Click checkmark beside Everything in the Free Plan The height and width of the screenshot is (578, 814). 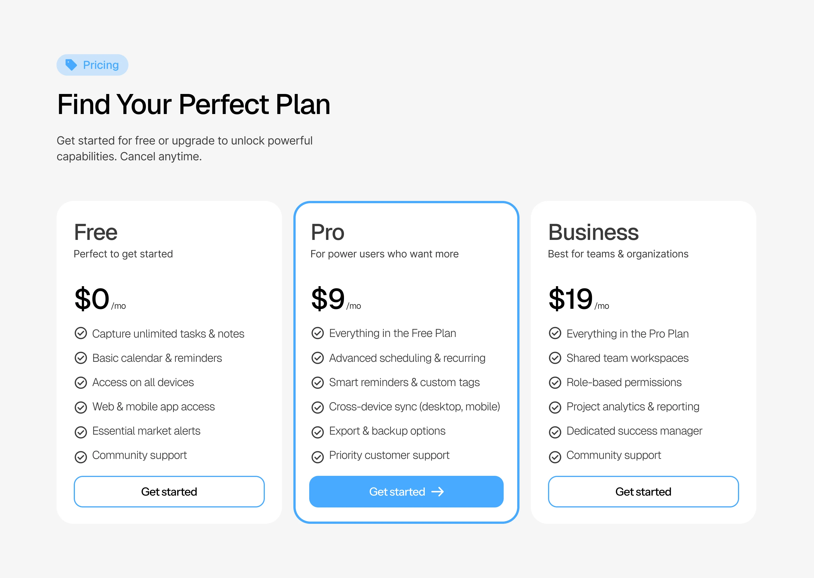pos(318,333)
